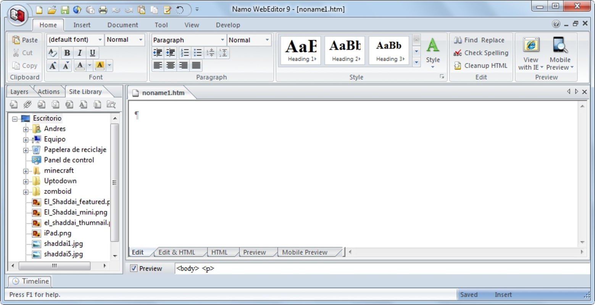Customize quick access toolbar dropdown

click(197, 10)
